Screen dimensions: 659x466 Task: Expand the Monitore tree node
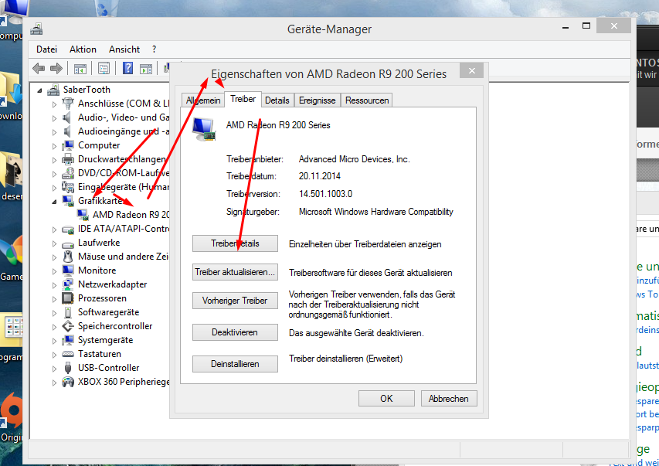[54, 271]
